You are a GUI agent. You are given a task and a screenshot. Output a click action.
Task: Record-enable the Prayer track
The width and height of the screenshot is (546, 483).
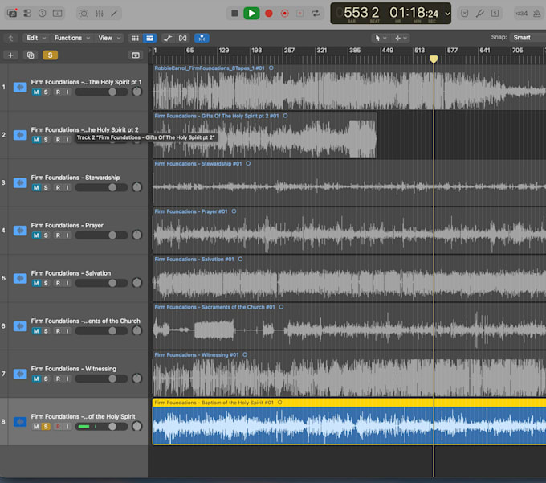(x=58, y=235)
